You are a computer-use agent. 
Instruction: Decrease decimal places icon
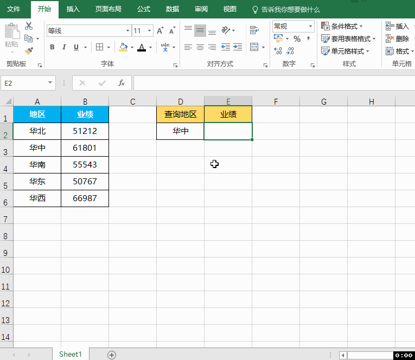click(x=290, y=50)
